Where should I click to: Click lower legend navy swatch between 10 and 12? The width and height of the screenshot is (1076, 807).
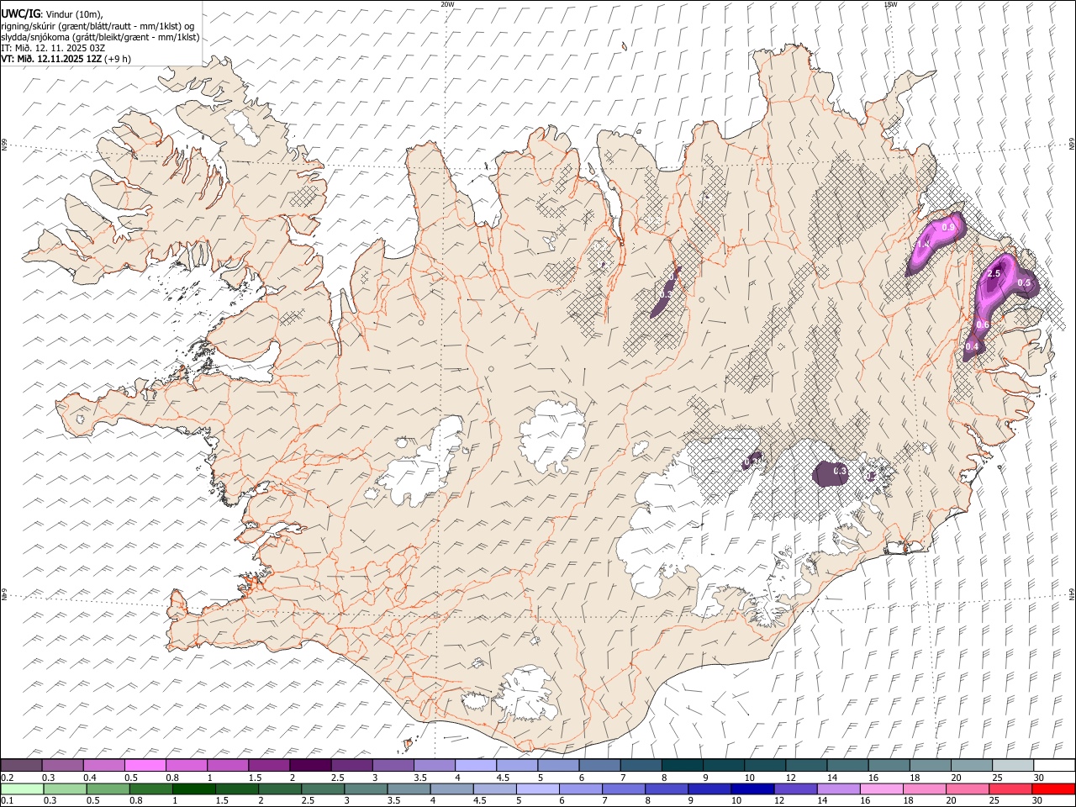click(752, 789)
